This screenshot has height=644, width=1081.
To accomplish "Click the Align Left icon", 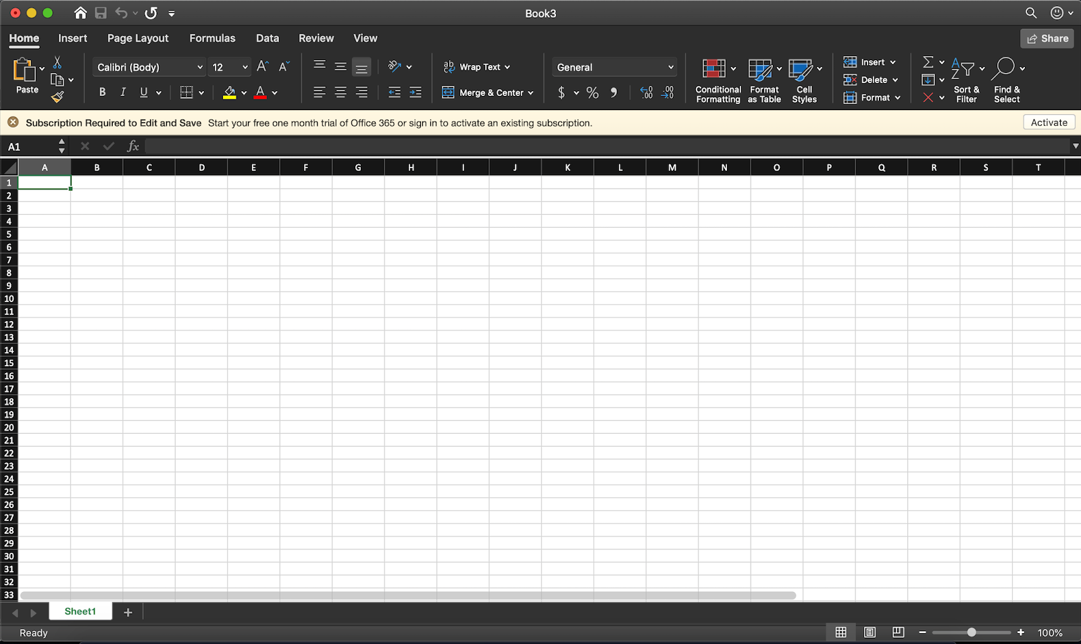I will [x=320, y=93].
